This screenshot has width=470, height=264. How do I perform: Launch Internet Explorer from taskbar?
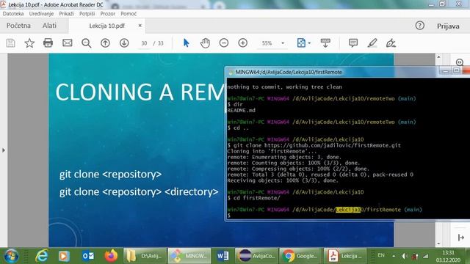[x=42, y=256]
